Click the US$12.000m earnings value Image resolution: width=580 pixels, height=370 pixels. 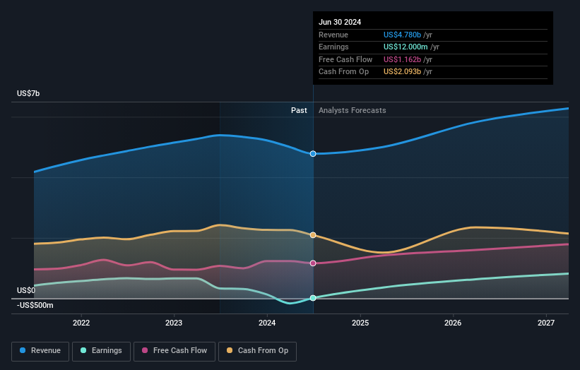tap(406, 47)
